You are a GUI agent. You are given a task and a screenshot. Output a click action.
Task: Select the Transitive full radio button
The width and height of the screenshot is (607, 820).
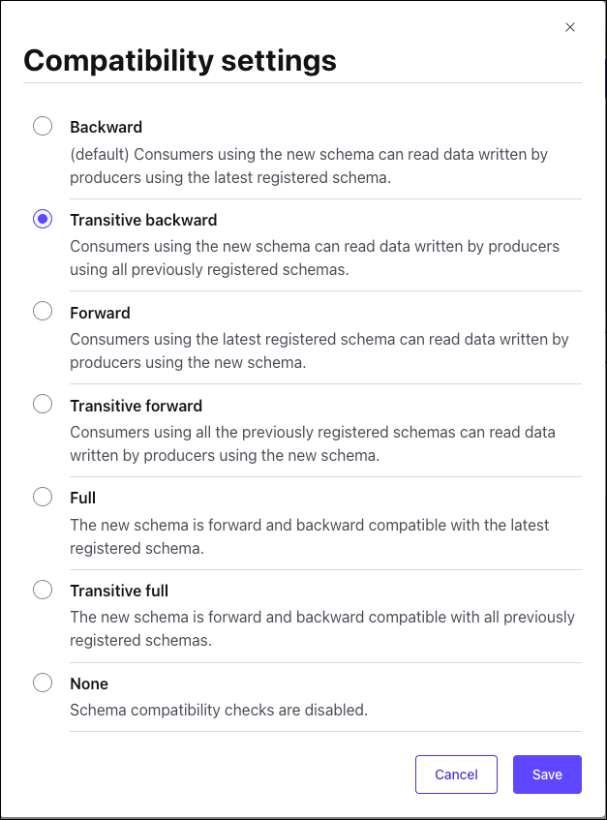pyautogui.click(x=43, y=590)
